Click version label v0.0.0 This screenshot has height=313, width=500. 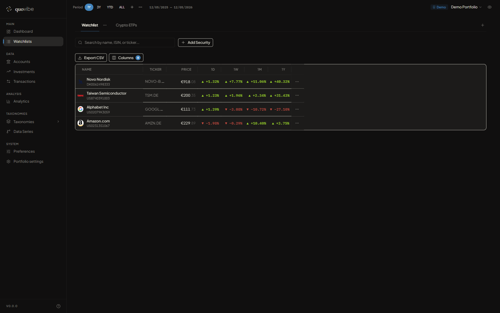pos(12,306)
